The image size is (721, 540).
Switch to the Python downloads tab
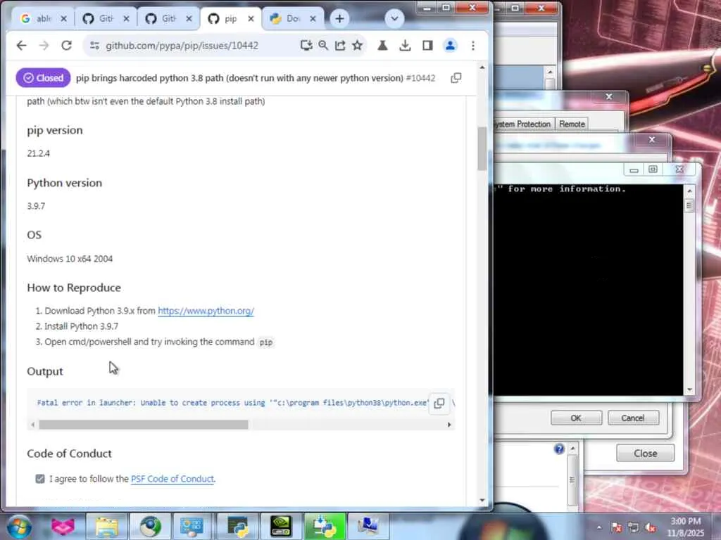coord(287,18)
